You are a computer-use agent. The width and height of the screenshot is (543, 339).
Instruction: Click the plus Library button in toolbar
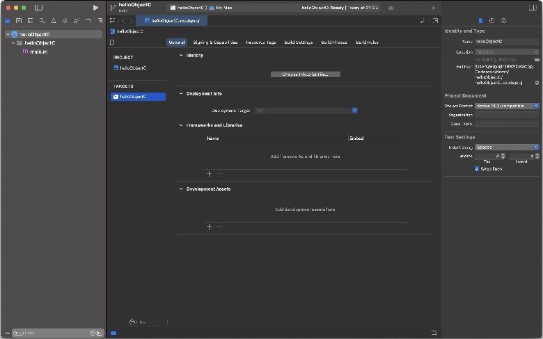433,8
